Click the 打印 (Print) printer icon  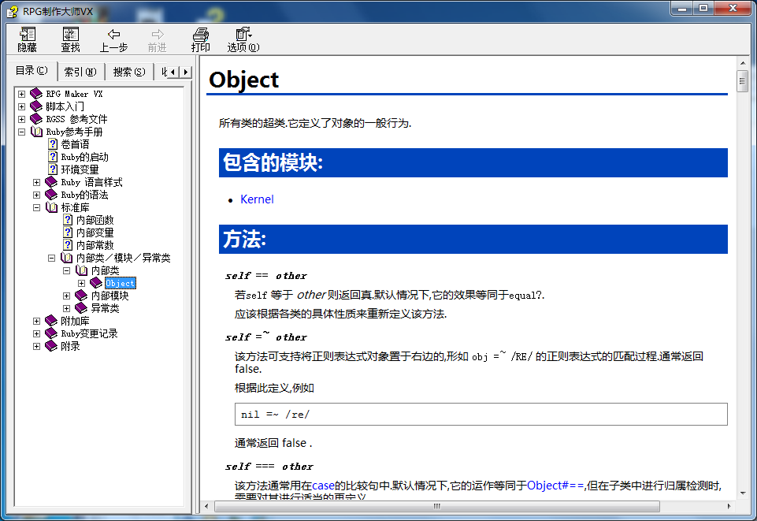200,34
